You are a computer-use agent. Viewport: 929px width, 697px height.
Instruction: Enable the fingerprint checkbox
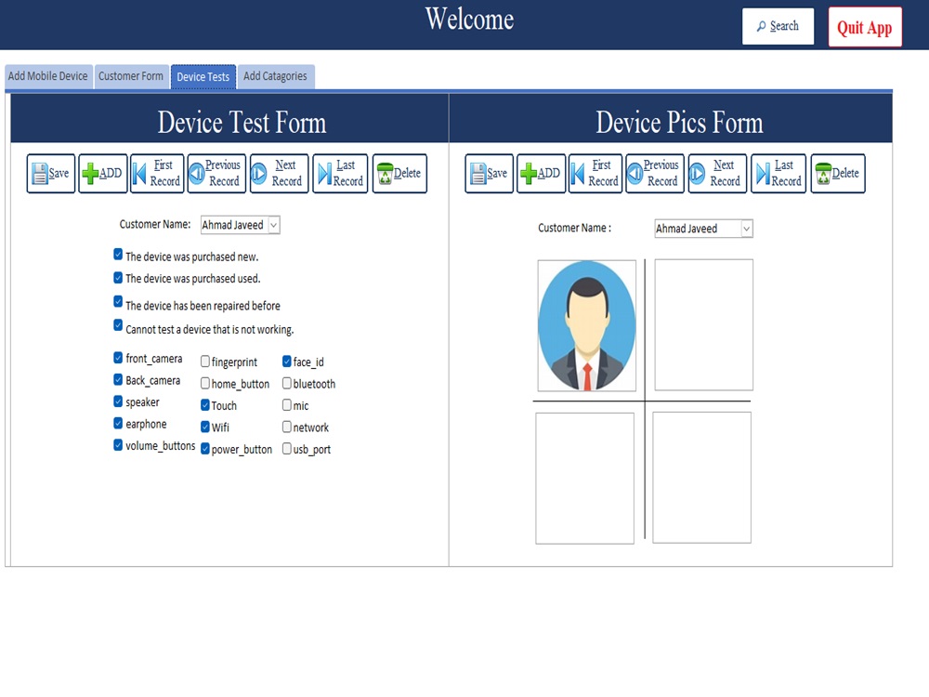pyautogui.click(x=204, y=362)
